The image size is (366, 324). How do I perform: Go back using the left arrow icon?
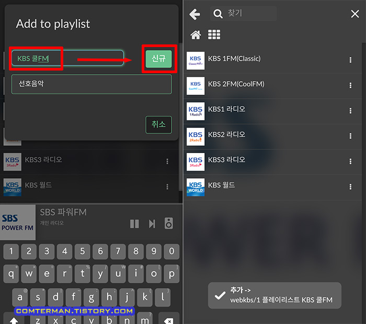pos(195,14)
